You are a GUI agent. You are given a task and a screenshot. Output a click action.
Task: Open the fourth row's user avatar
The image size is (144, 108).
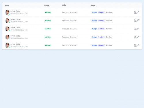click(x=7, y=37)
